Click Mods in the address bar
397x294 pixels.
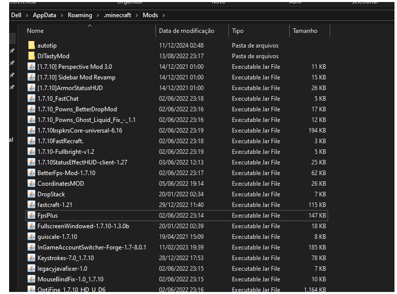[x=150, y=15]
